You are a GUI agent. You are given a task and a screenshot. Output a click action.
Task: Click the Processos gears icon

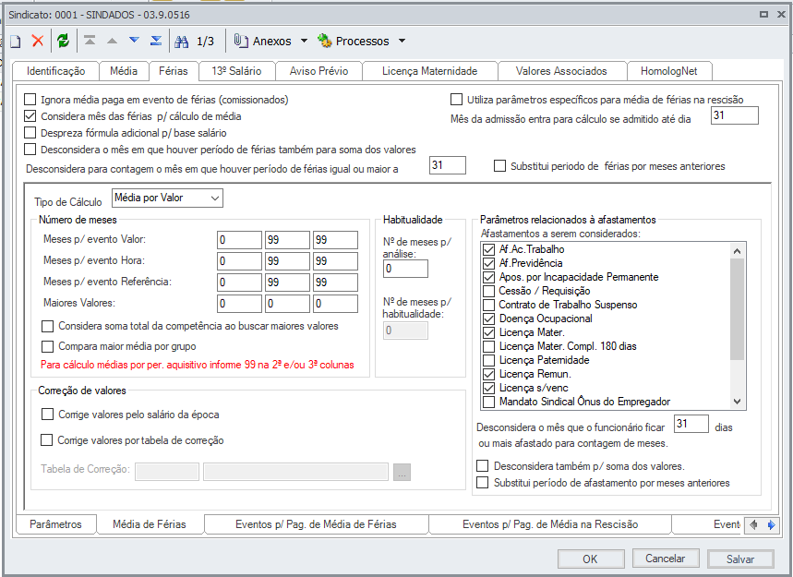tap(324, 41)
